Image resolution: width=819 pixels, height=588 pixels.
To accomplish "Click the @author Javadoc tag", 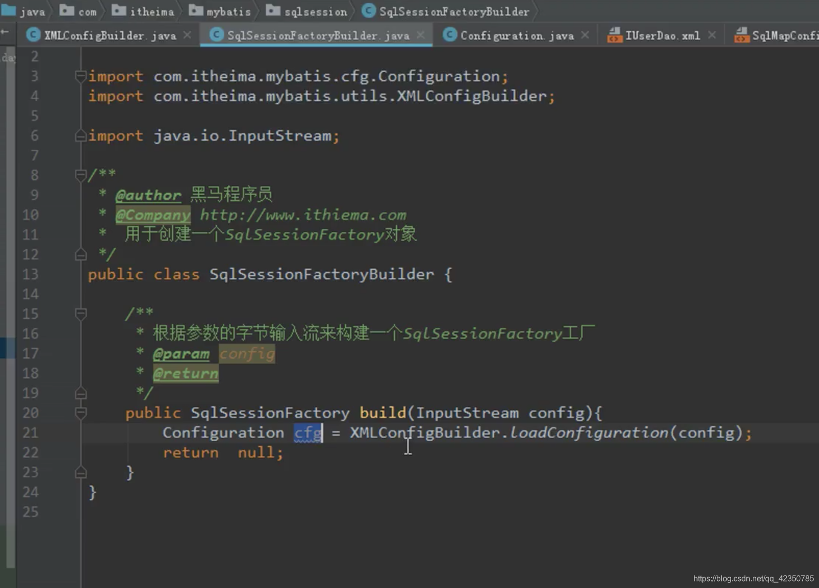I will [148, 195].
